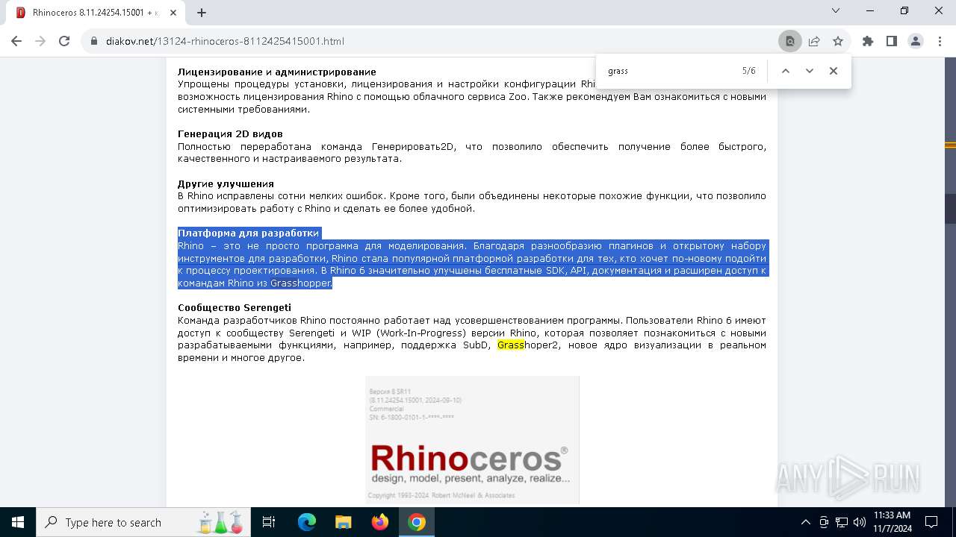
Task: Open the clock showing 11:33 AM
Action: pos(892,522)
